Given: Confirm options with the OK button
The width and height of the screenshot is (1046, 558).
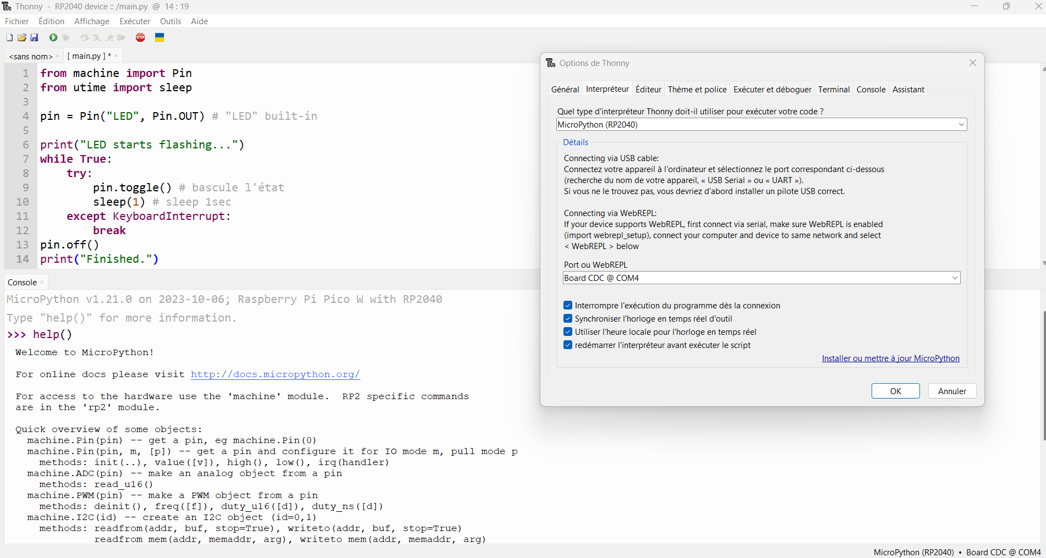Looking at the screenshot, I should click(x=896, y=391).
